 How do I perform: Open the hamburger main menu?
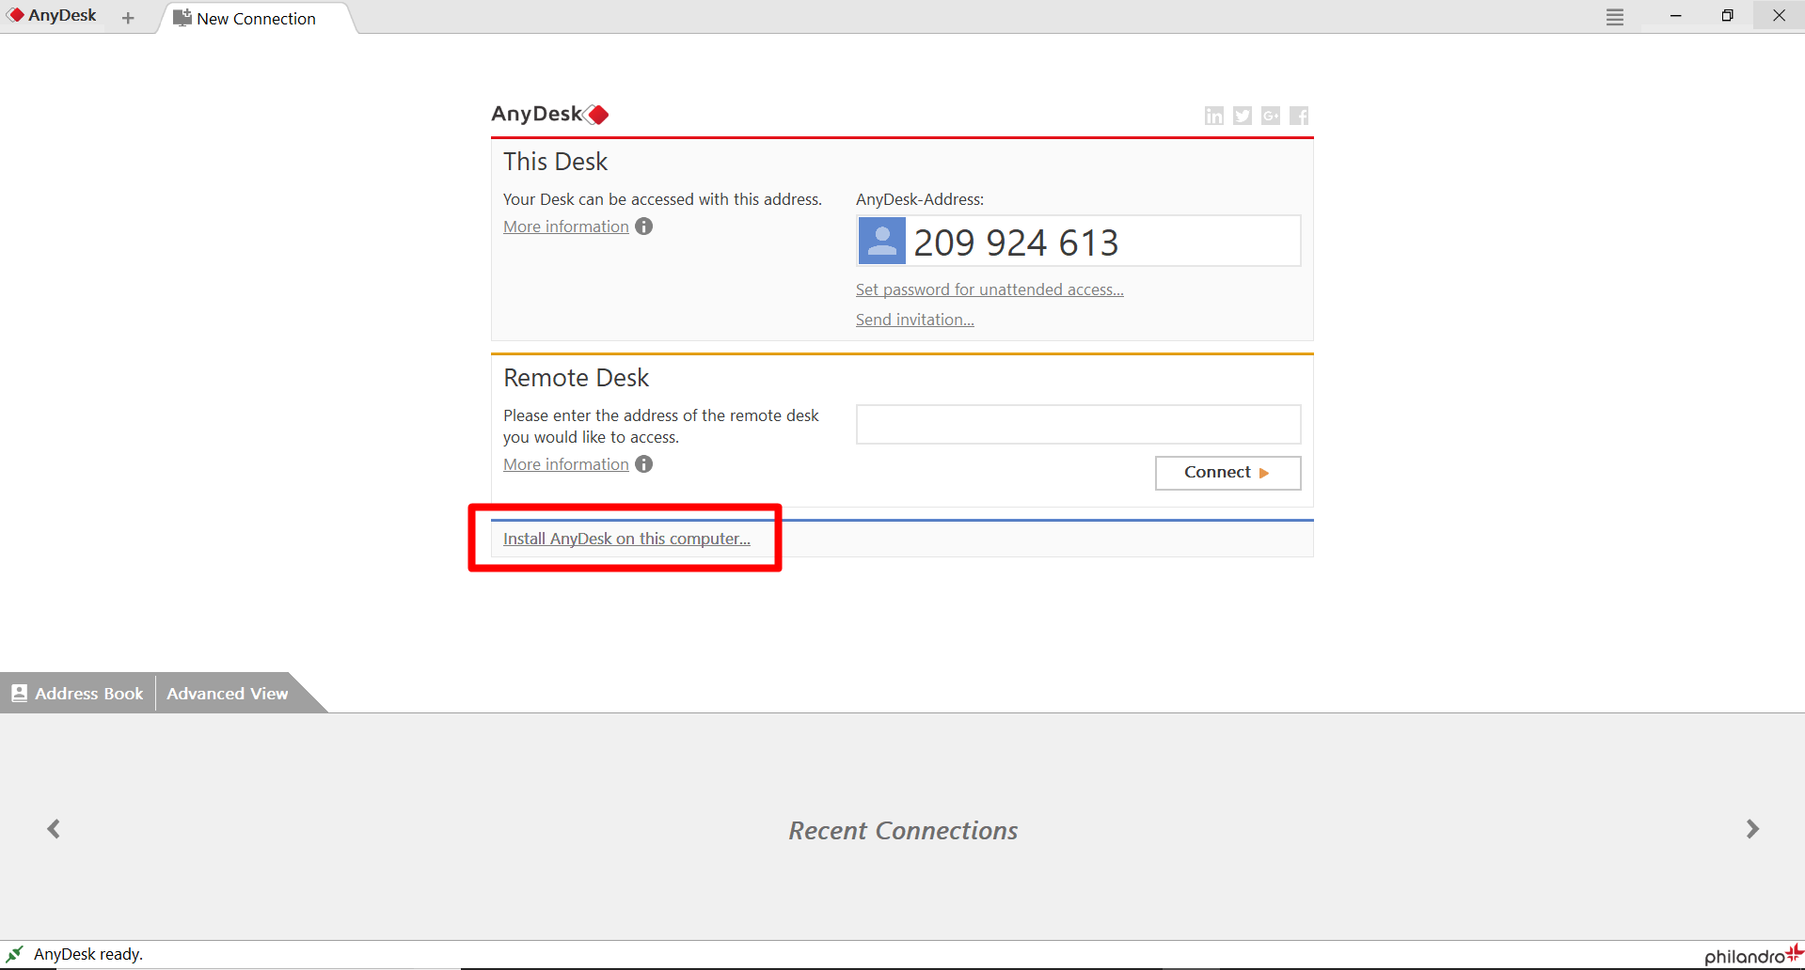click(1615, 17)
